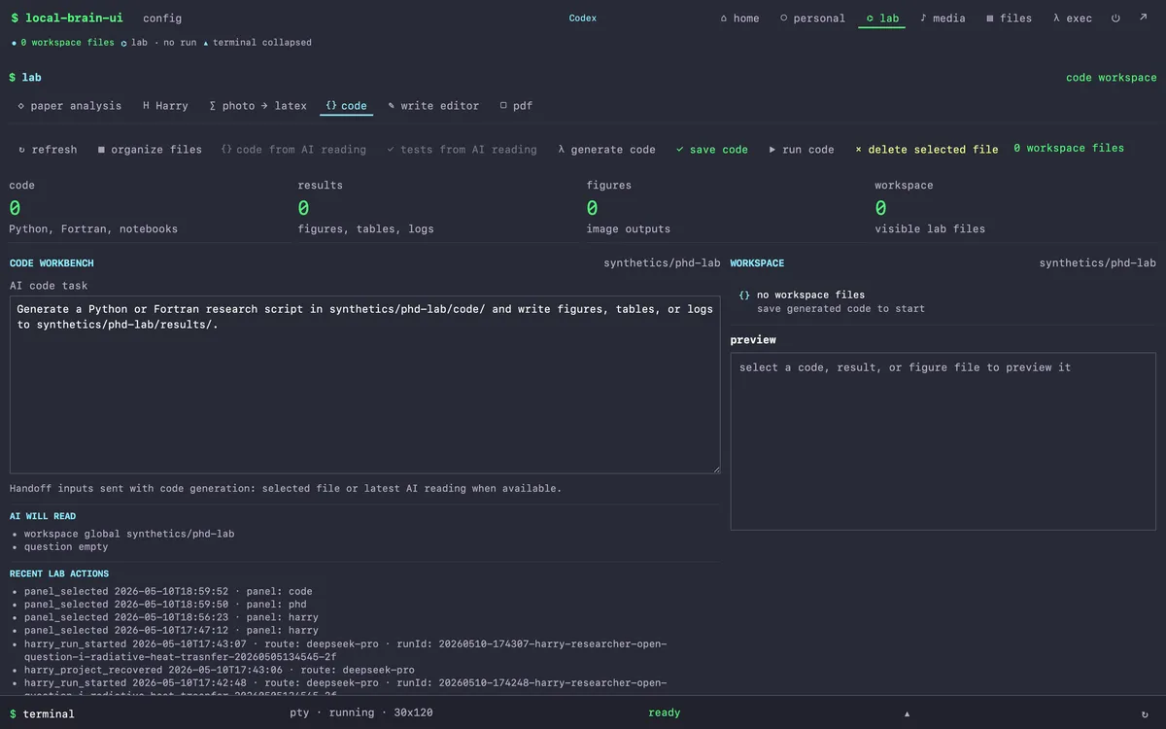Viewport: 1166px width, 729px height.
Task: Click run code button
Action: [802, 150]
